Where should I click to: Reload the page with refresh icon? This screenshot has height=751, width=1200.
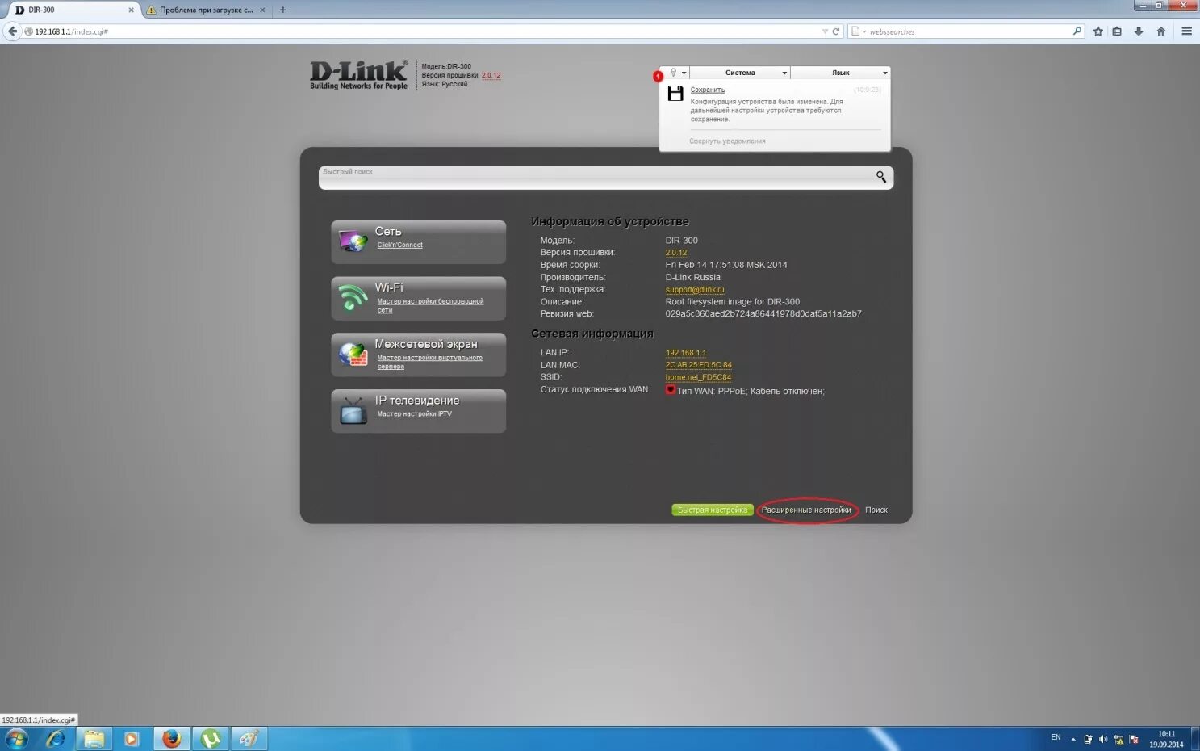[836, 31]
